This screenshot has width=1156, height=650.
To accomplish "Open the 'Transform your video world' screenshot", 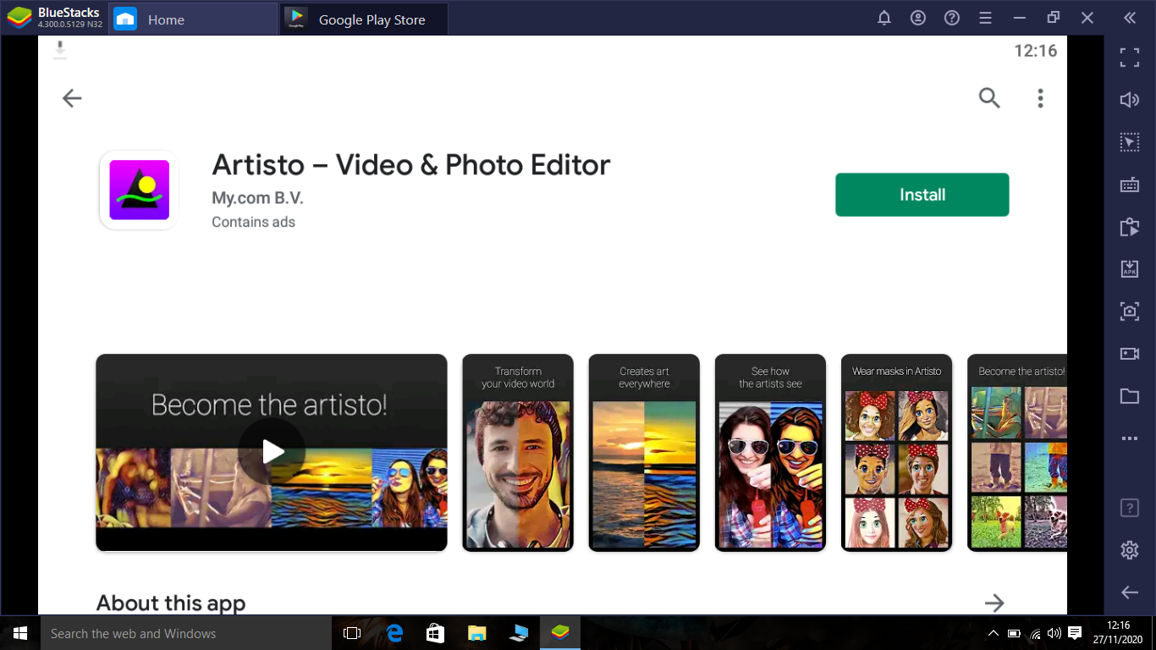I will pyautogui.click(x=518, y=453).
